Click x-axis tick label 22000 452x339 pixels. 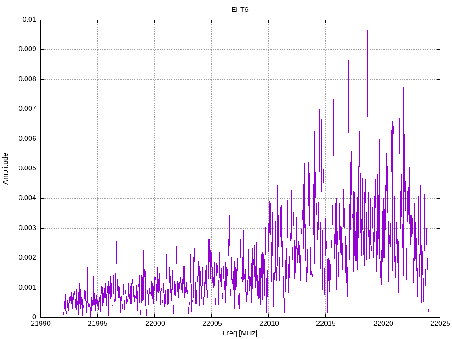coord(154,324)
